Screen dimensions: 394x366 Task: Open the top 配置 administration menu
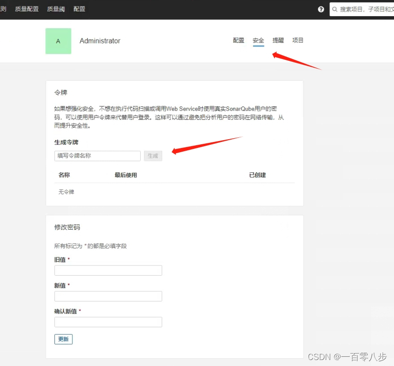pyautogui.click(x=79, y=9)
